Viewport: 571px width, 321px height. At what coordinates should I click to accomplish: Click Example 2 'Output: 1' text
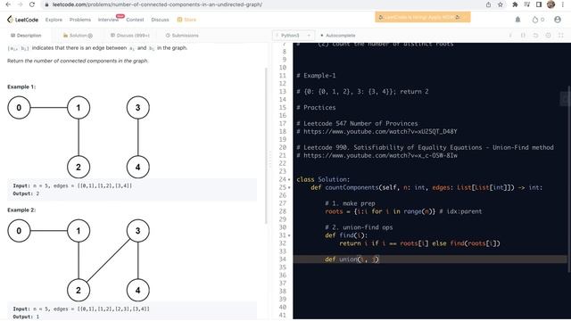(26, 317)
